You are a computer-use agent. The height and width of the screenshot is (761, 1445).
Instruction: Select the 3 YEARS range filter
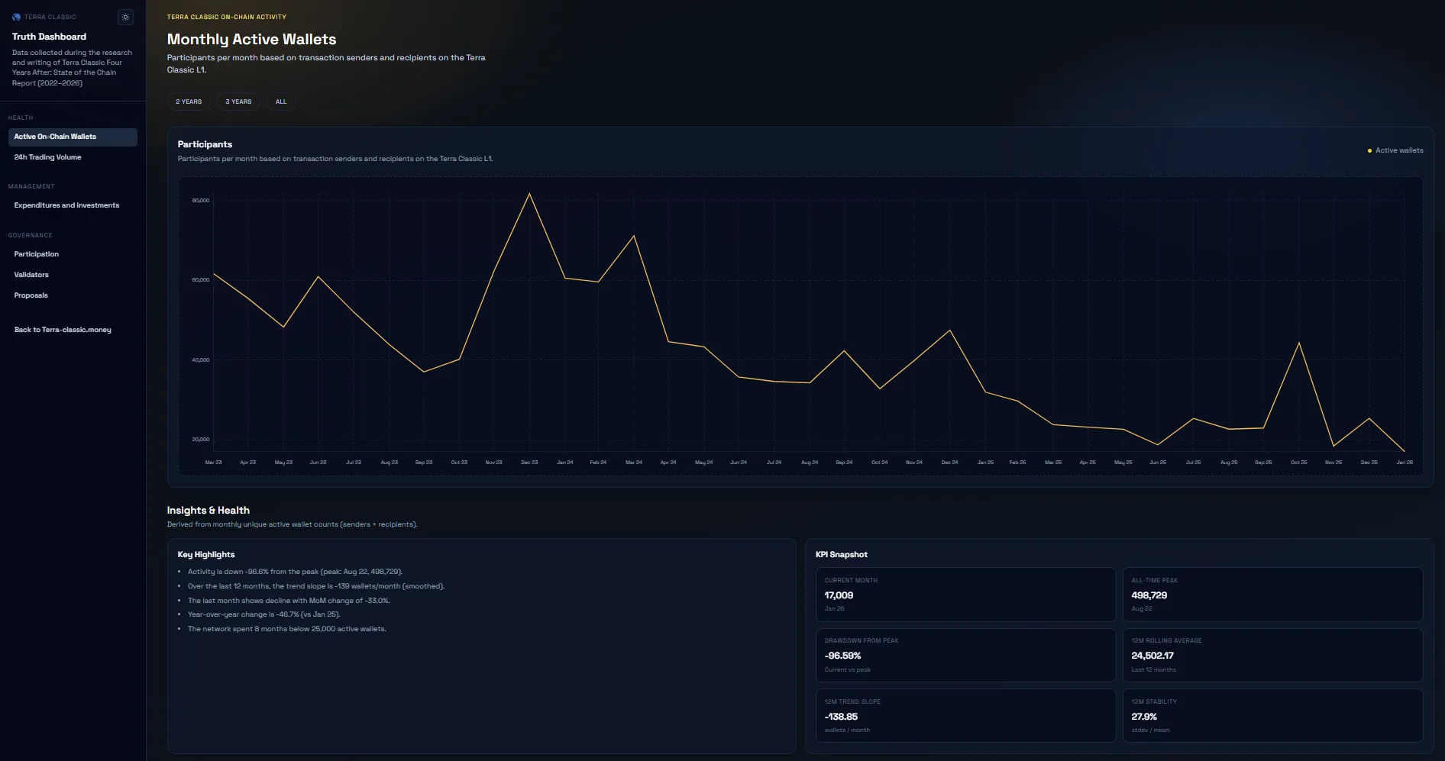tap(238, 102)
